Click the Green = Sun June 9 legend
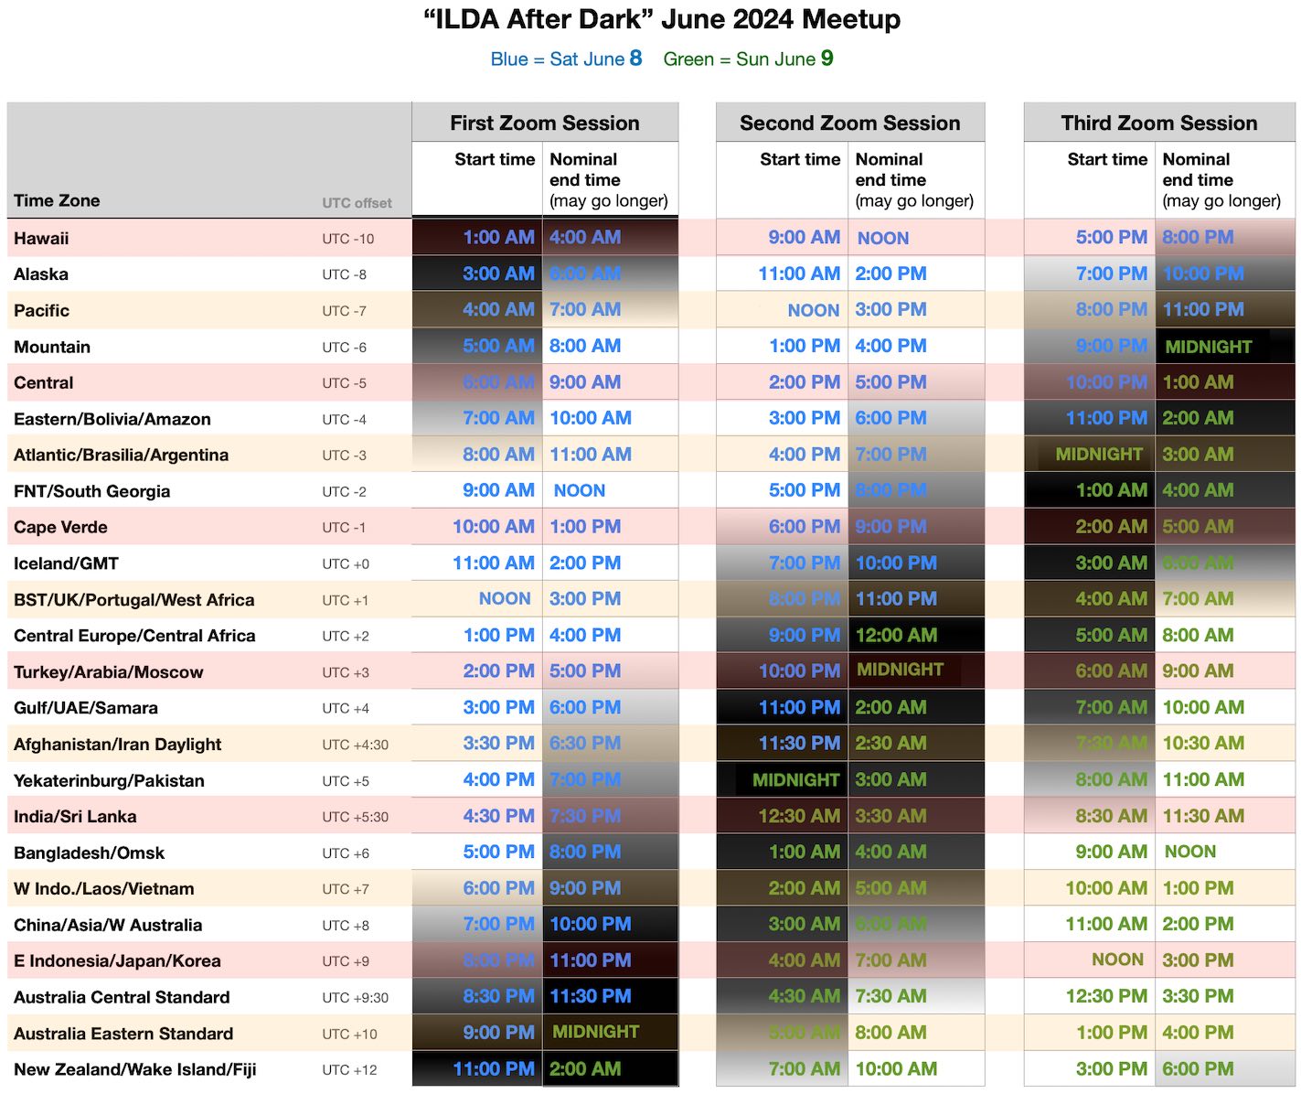The image size is (1301, 1094). (748, 59)
